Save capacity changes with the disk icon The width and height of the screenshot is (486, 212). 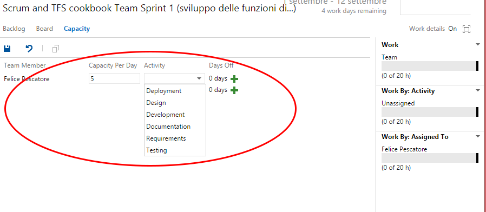[x=7, y=48]
